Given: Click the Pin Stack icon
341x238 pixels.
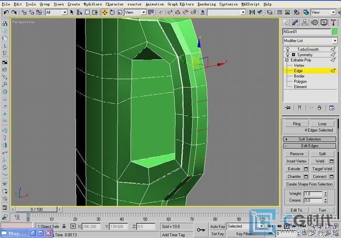Looking at the screenshot, I should pyautogui.click(x=287, y=108).
